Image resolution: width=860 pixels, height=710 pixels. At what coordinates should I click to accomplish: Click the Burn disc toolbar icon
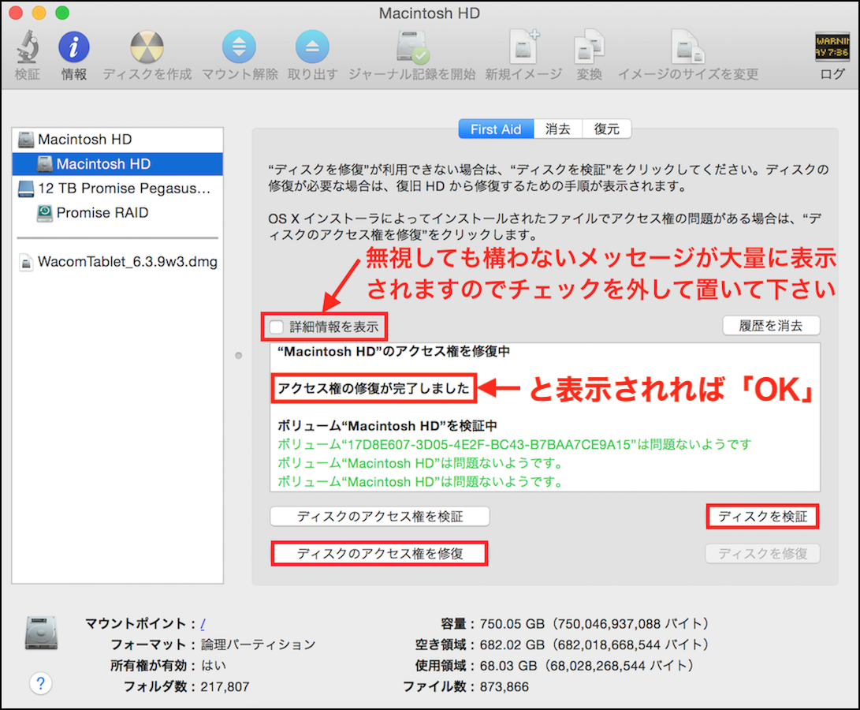147,47
